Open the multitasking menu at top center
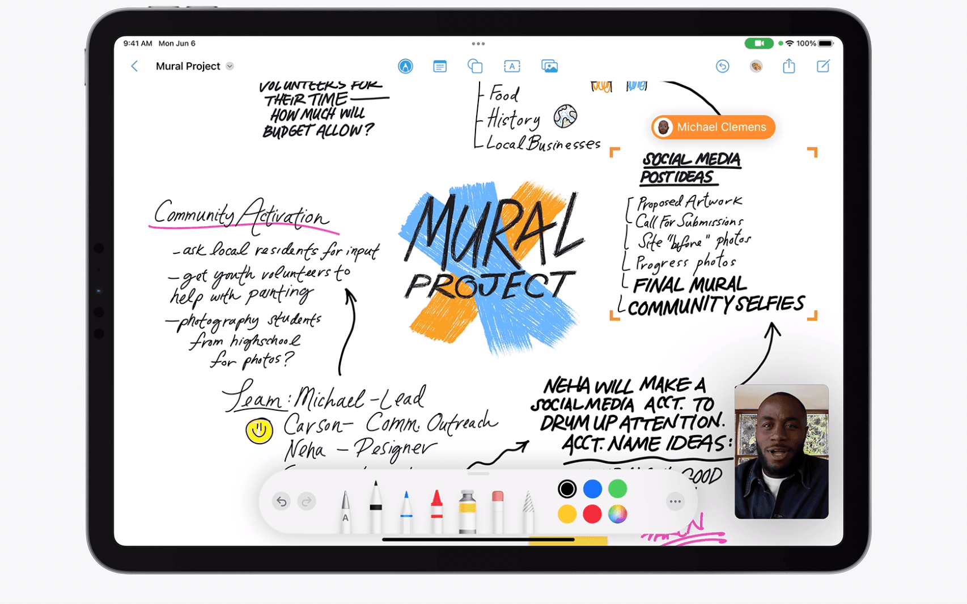The height and width of the screenshot is (604, 967). pos(478,43)
